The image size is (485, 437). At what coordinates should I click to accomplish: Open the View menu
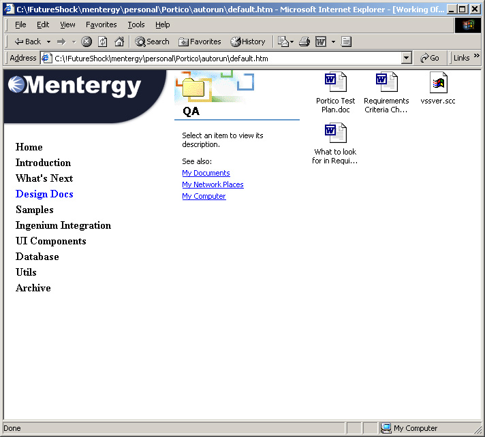coord(67,25)
